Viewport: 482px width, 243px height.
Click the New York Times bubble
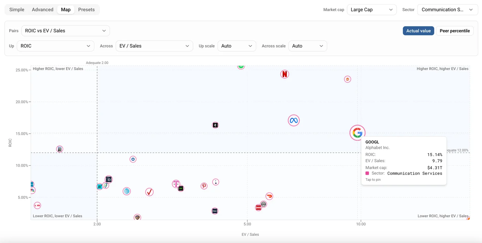click(x=216, y=125)
